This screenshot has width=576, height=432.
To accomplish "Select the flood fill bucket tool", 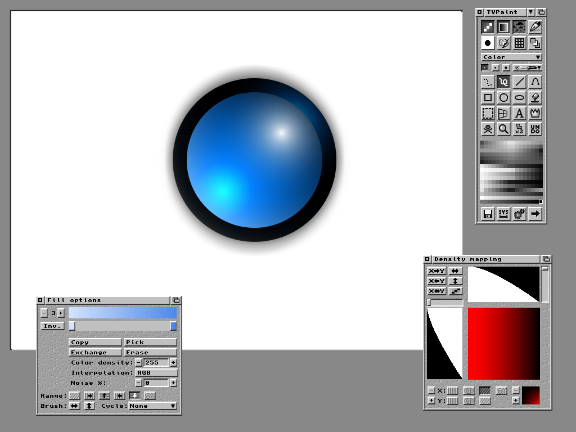I will [x=535, y=97].
